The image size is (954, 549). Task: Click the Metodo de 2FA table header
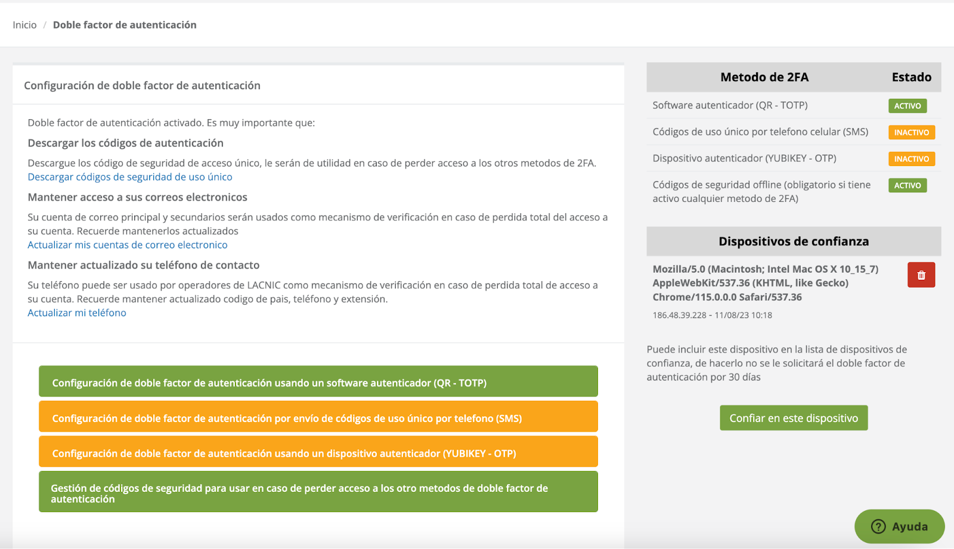[x=764, y=77]
